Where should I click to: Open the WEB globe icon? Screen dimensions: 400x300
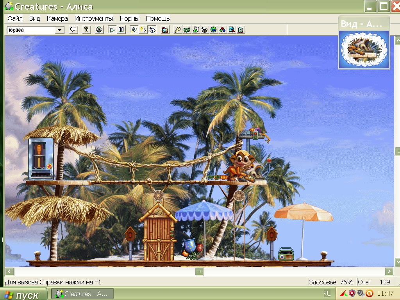(99, 30)
